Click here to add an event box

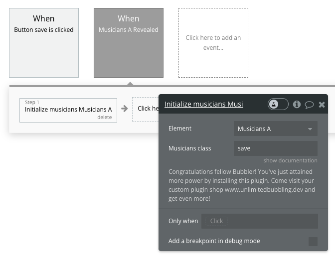tap(213, 43)
